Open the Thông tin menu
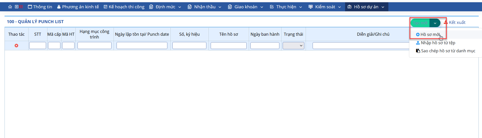The image size is (482, 138). (40, 7)
